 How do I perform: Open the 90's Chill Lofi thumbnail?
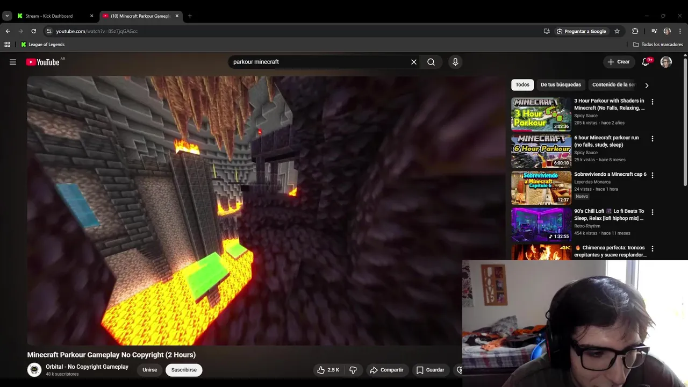541,225
